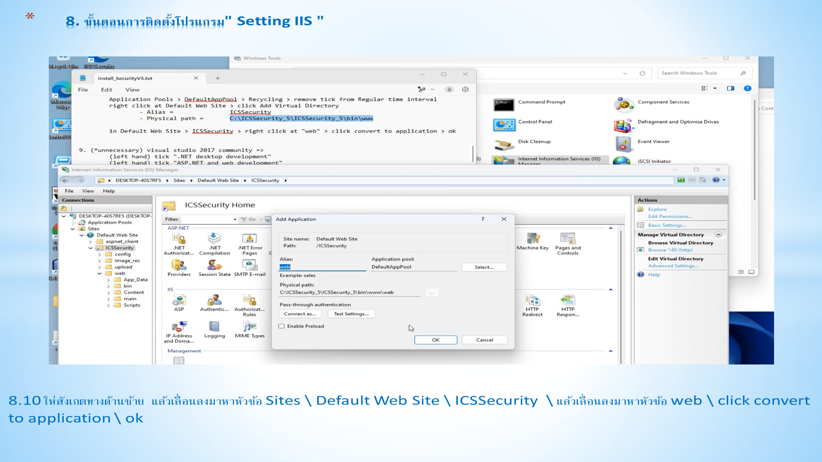This screenshot has height=462, width=822.
Task: Open the Providers feature icon
Action: tap(179, 268)
